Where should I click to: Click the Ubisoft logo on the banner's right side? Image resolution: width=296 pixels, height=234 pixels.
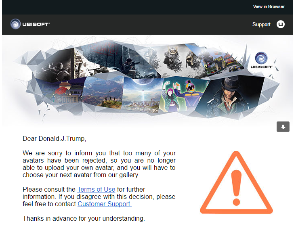261,61
